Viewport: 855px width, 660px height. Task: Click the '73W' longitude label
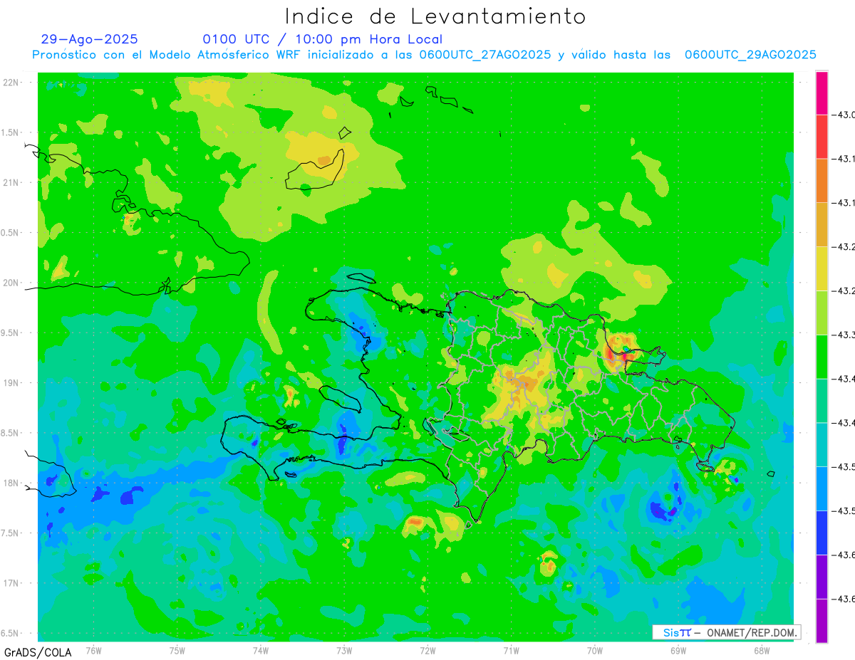344,650
